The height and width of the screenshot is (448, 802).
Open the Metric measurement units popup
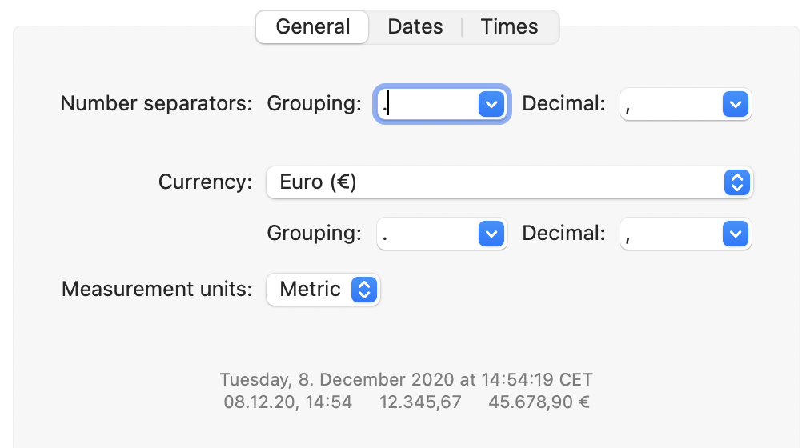(311, 290)
